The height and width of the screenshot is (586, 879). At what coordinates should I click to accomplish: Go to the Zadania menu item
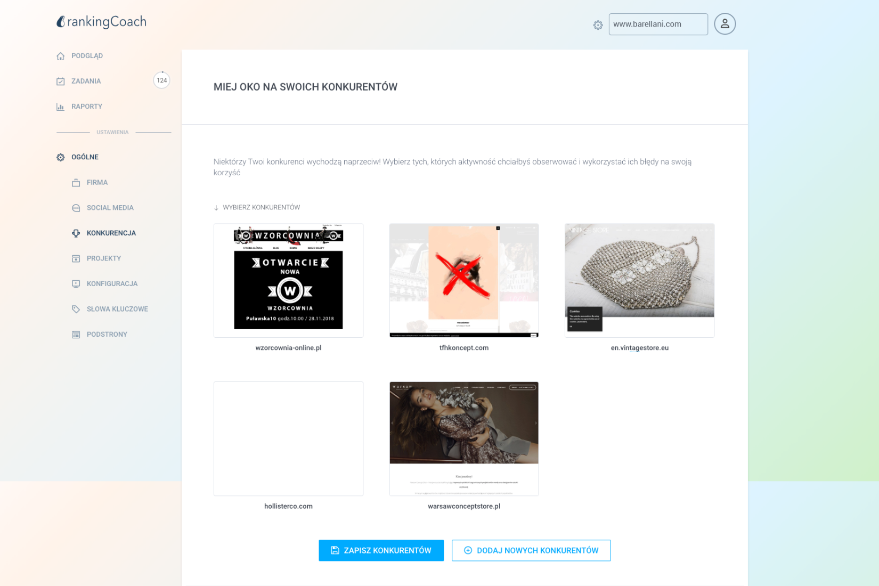(x=86, y=81)
